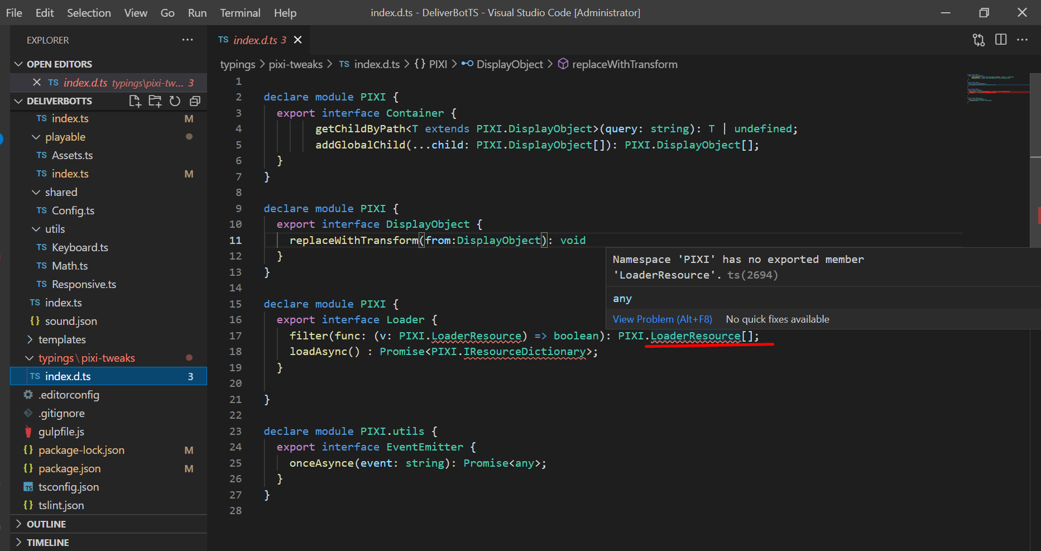Click View Problem (Alt+F8) link
The image size is (1041, 551).
click(663, 319)
